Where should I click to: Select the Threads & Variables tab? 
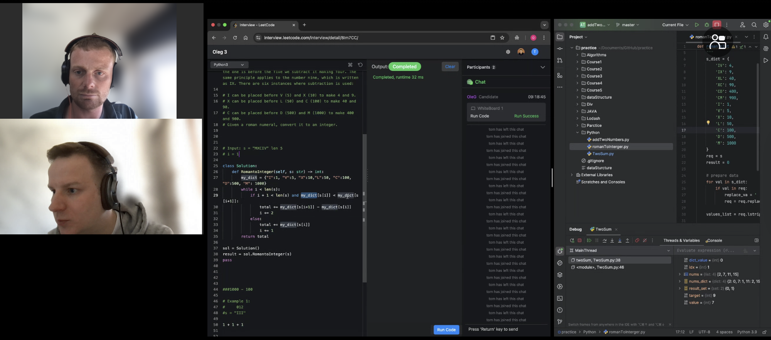(x=681, y=241)
